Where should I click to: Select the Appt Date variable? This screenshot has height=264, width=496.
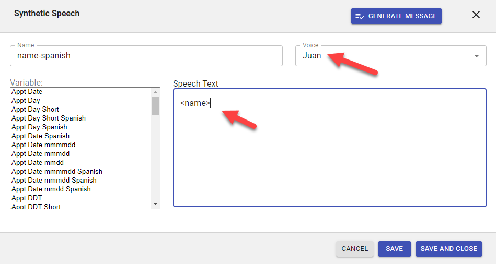pos(27,92)
